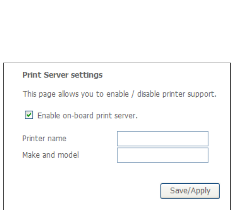The height and width of the screenshot is (210, 234).
Task: Click the topmost empty bordered bar
Action: click(x=117, y=4)
